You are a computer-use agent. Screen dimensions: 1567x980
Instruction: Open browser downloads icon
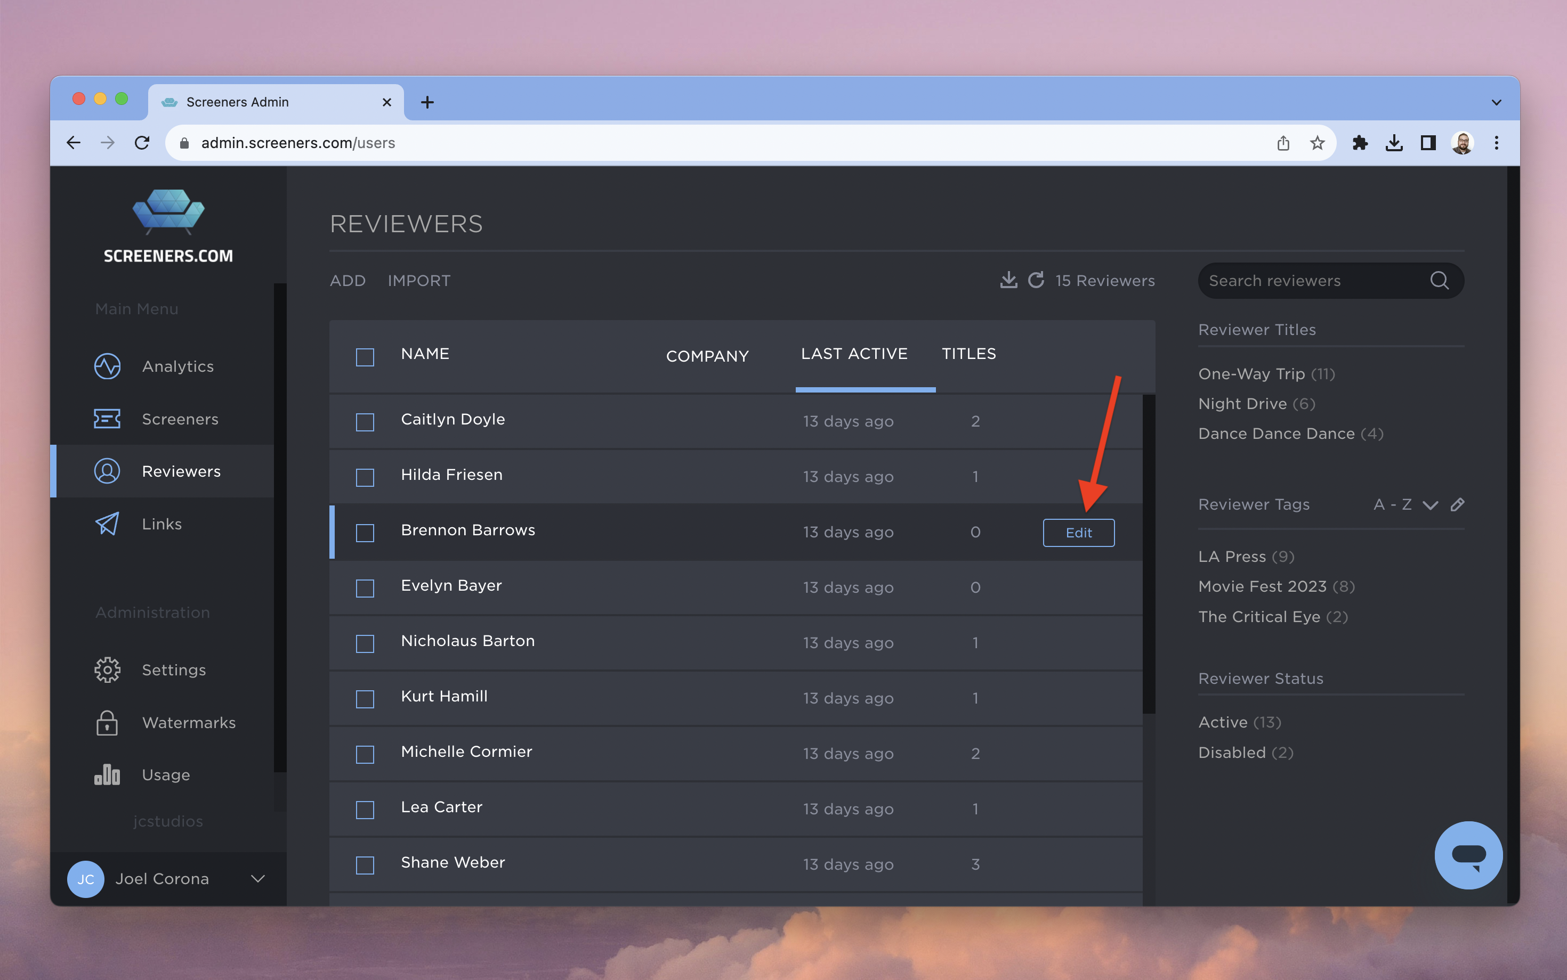(1394, 143)
